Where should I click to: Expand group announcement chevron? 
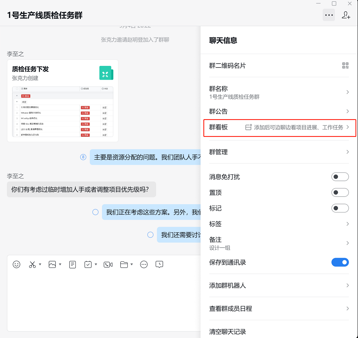click(348, 111)
